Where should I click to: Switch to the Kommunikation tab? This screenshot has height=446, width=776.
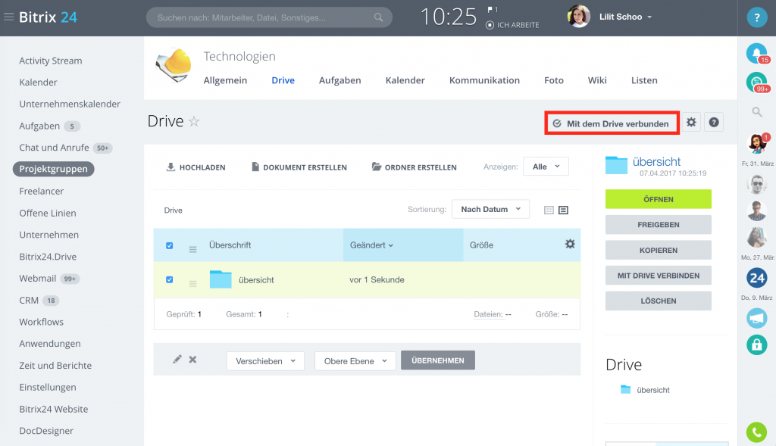coord(484,80)
